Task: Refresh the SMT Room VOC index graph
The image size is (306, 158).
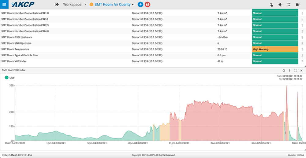Action: click(x=284, y=71)
